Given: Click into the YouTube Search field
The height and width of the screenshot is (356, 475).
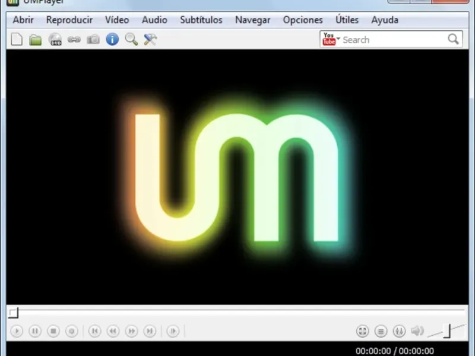Looking at the screenshot, I should click(394, 40).
